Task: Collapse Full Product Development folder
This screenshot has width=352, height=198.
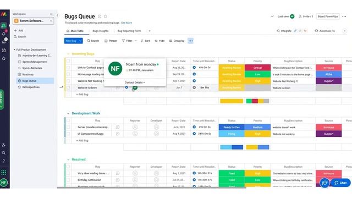Action: pos(14,50)
